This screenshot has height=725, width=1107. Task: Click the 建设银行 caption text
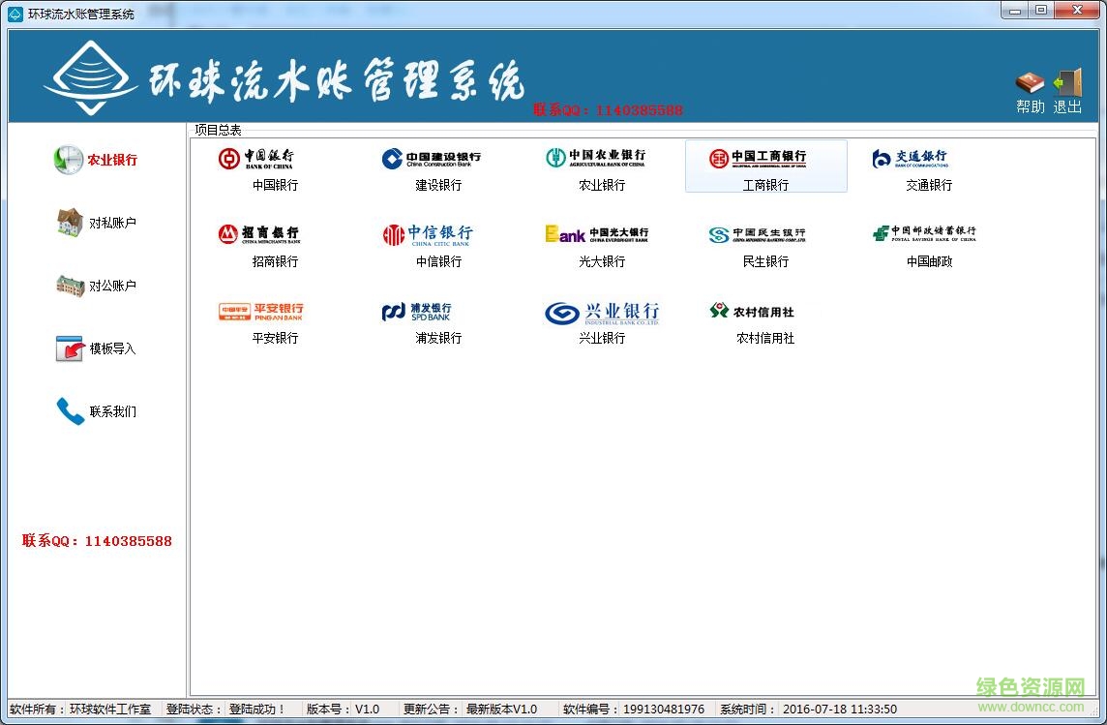click(438, 185)
